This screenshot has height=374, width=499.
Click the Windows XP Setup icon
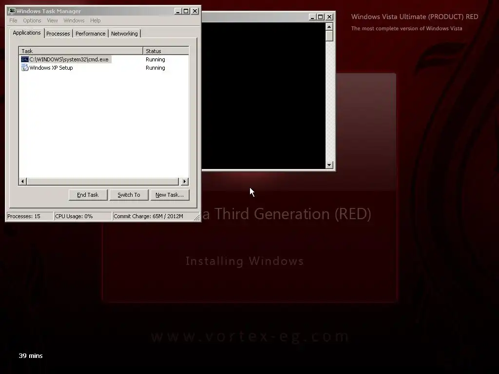point(25,68)
